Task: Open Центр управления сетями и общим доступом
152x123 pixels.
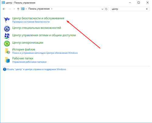Action: pos(44,35)
